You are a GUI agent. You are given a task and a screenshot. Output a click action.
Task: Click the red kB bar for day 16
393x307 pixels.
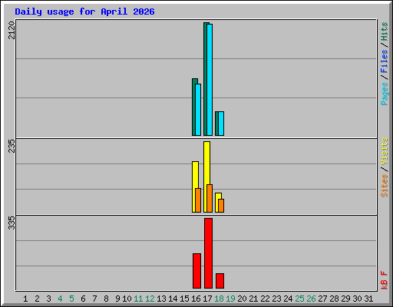196,271
